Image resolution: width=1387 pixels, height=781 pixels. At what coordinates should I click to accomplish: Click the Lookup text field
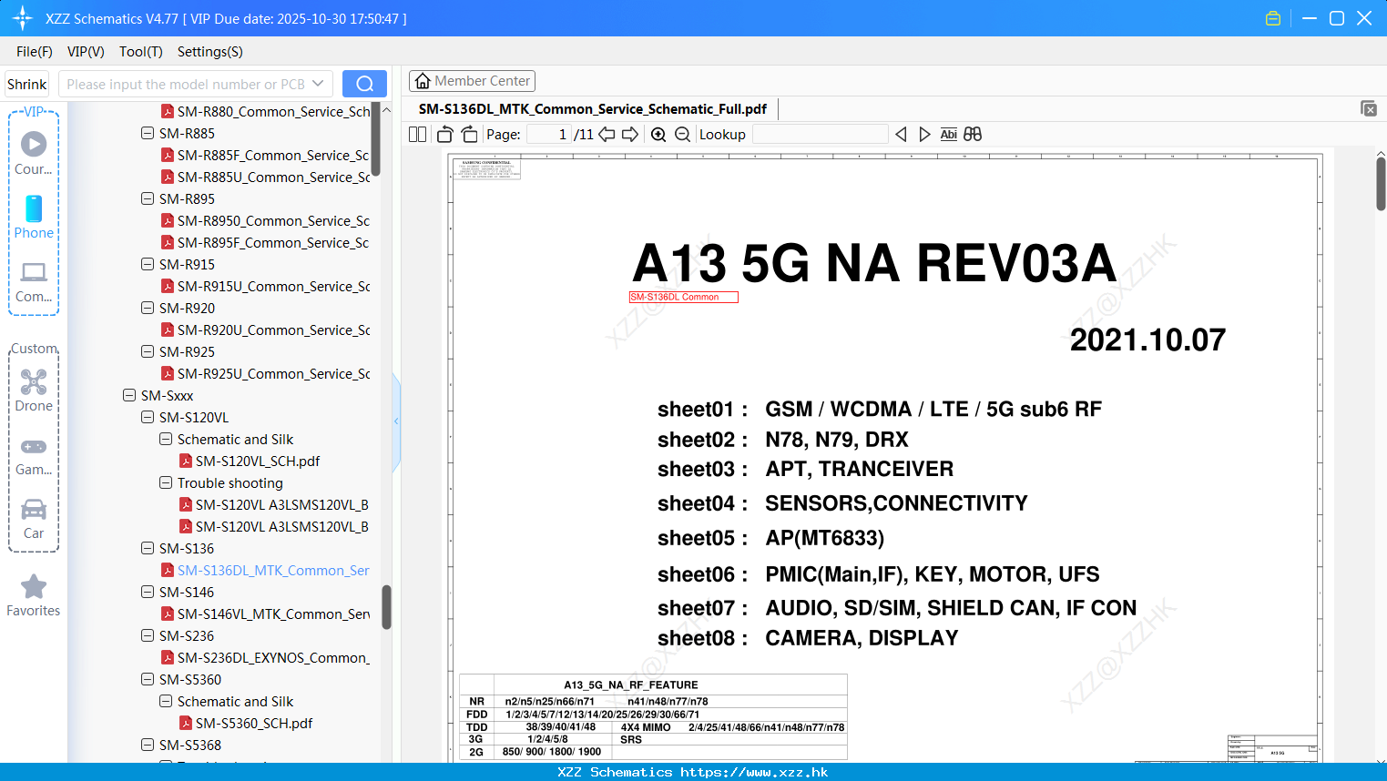(820, 134)
